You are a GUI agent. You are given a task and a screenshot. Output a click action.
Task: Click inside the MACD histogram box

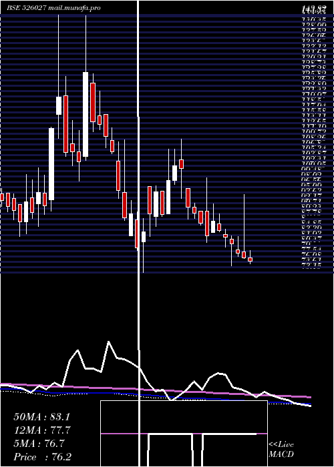coord(184,434)
